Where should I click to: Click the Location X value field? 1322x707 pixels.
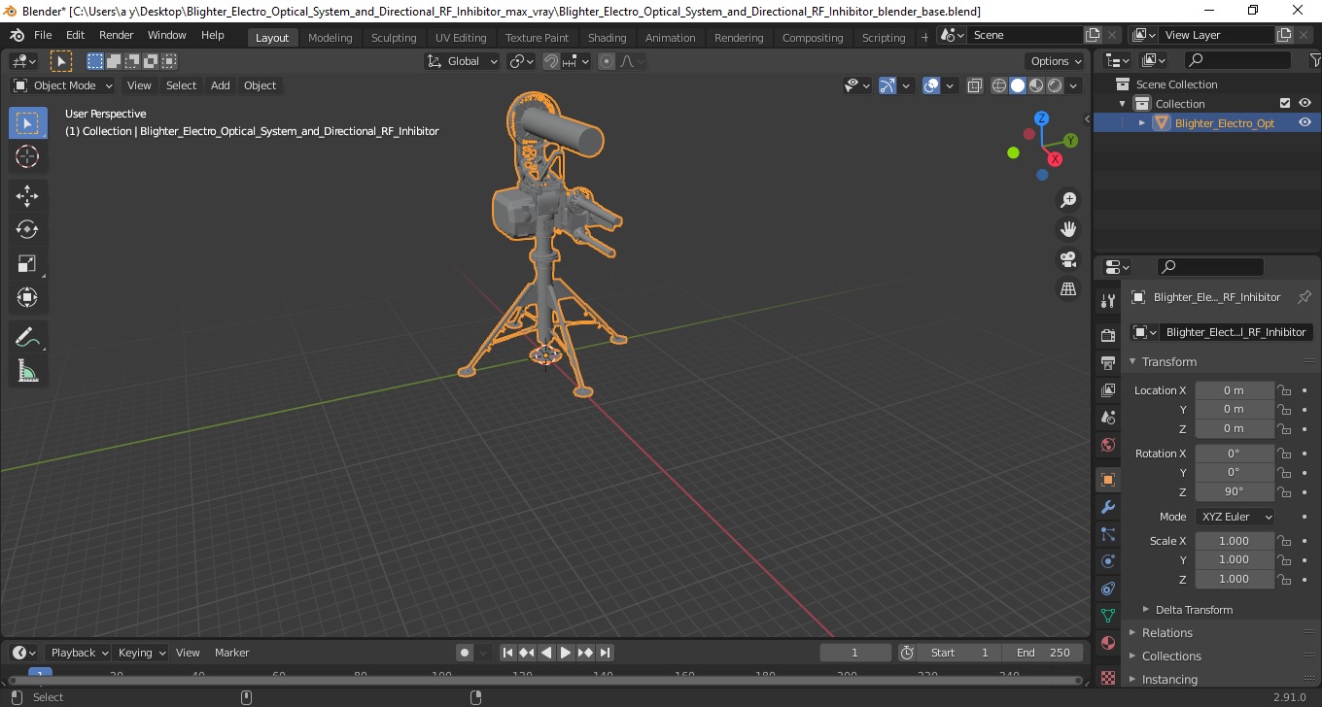tap(1235, 390)
